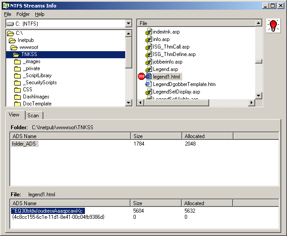Image resolution: width=287 pixels, height=236 pixels.
Task: Select the indextnk.asp file icon
Action: point(149,32)
